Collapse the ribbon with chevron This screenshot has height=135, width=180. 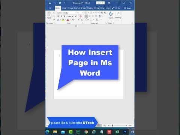[132, 23]
